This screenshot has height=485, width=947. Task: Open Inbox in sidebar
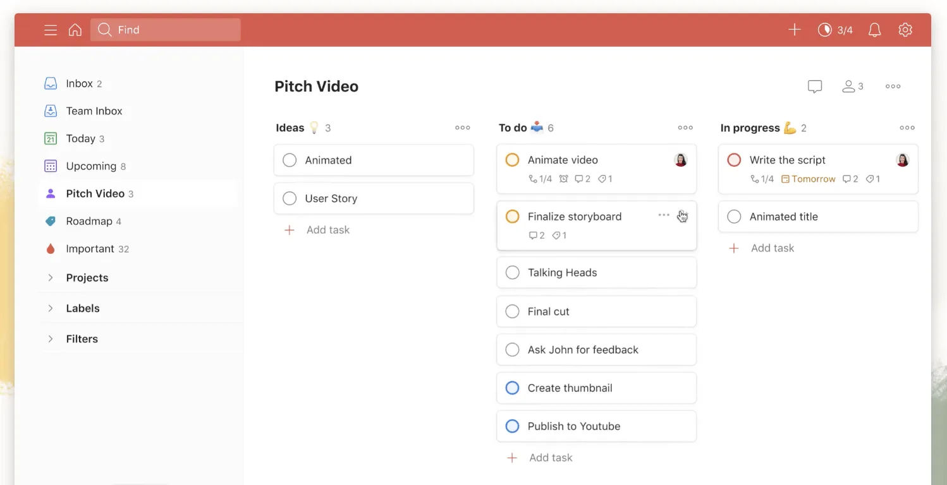[138, 83]
